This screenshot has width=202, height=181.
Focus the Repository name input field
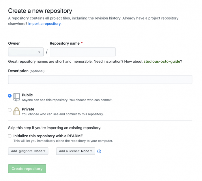(x=83, y=52)
